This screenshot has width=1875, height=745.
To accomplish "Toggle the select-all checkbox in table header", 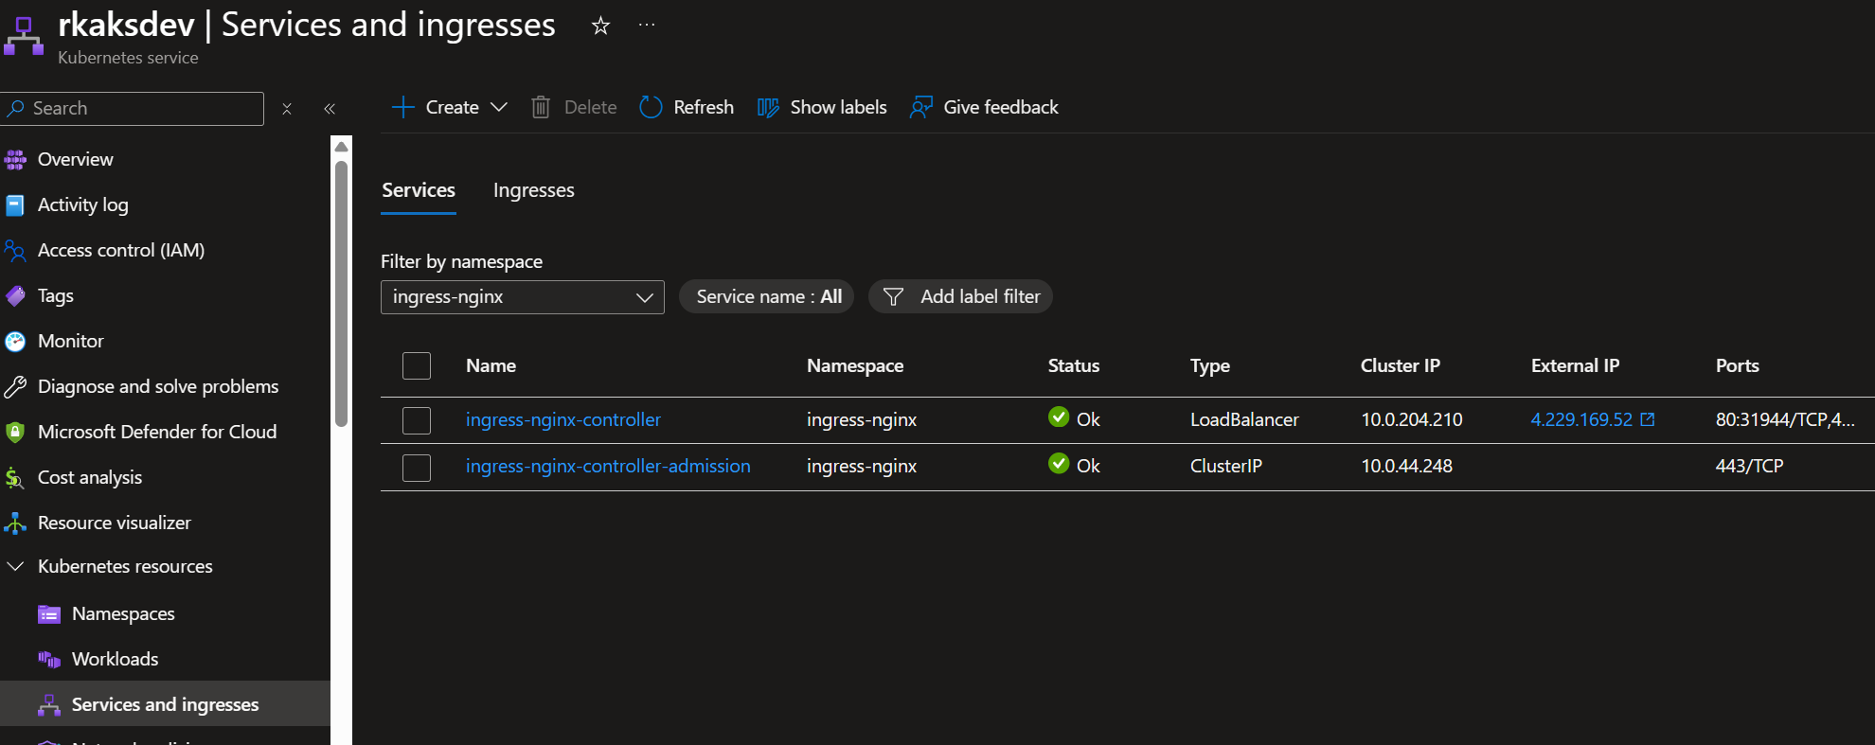I will 417,365.
